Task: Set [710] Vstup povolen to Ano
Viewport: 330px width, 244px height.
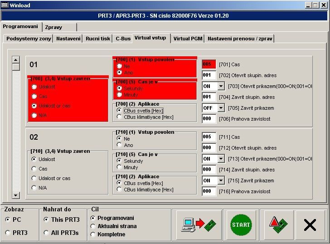Action: point(119,145)
